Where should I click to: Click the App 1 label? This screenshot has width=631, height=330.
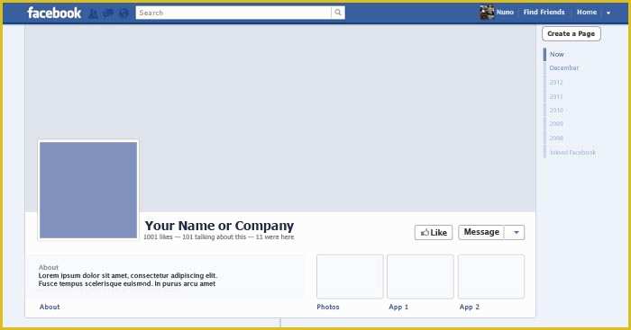(x=398, y=308)
